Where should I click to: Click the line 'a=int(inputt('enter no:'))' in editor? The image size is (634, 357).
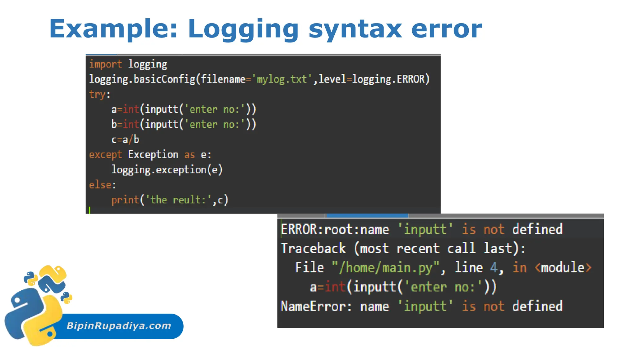[184, 109]
